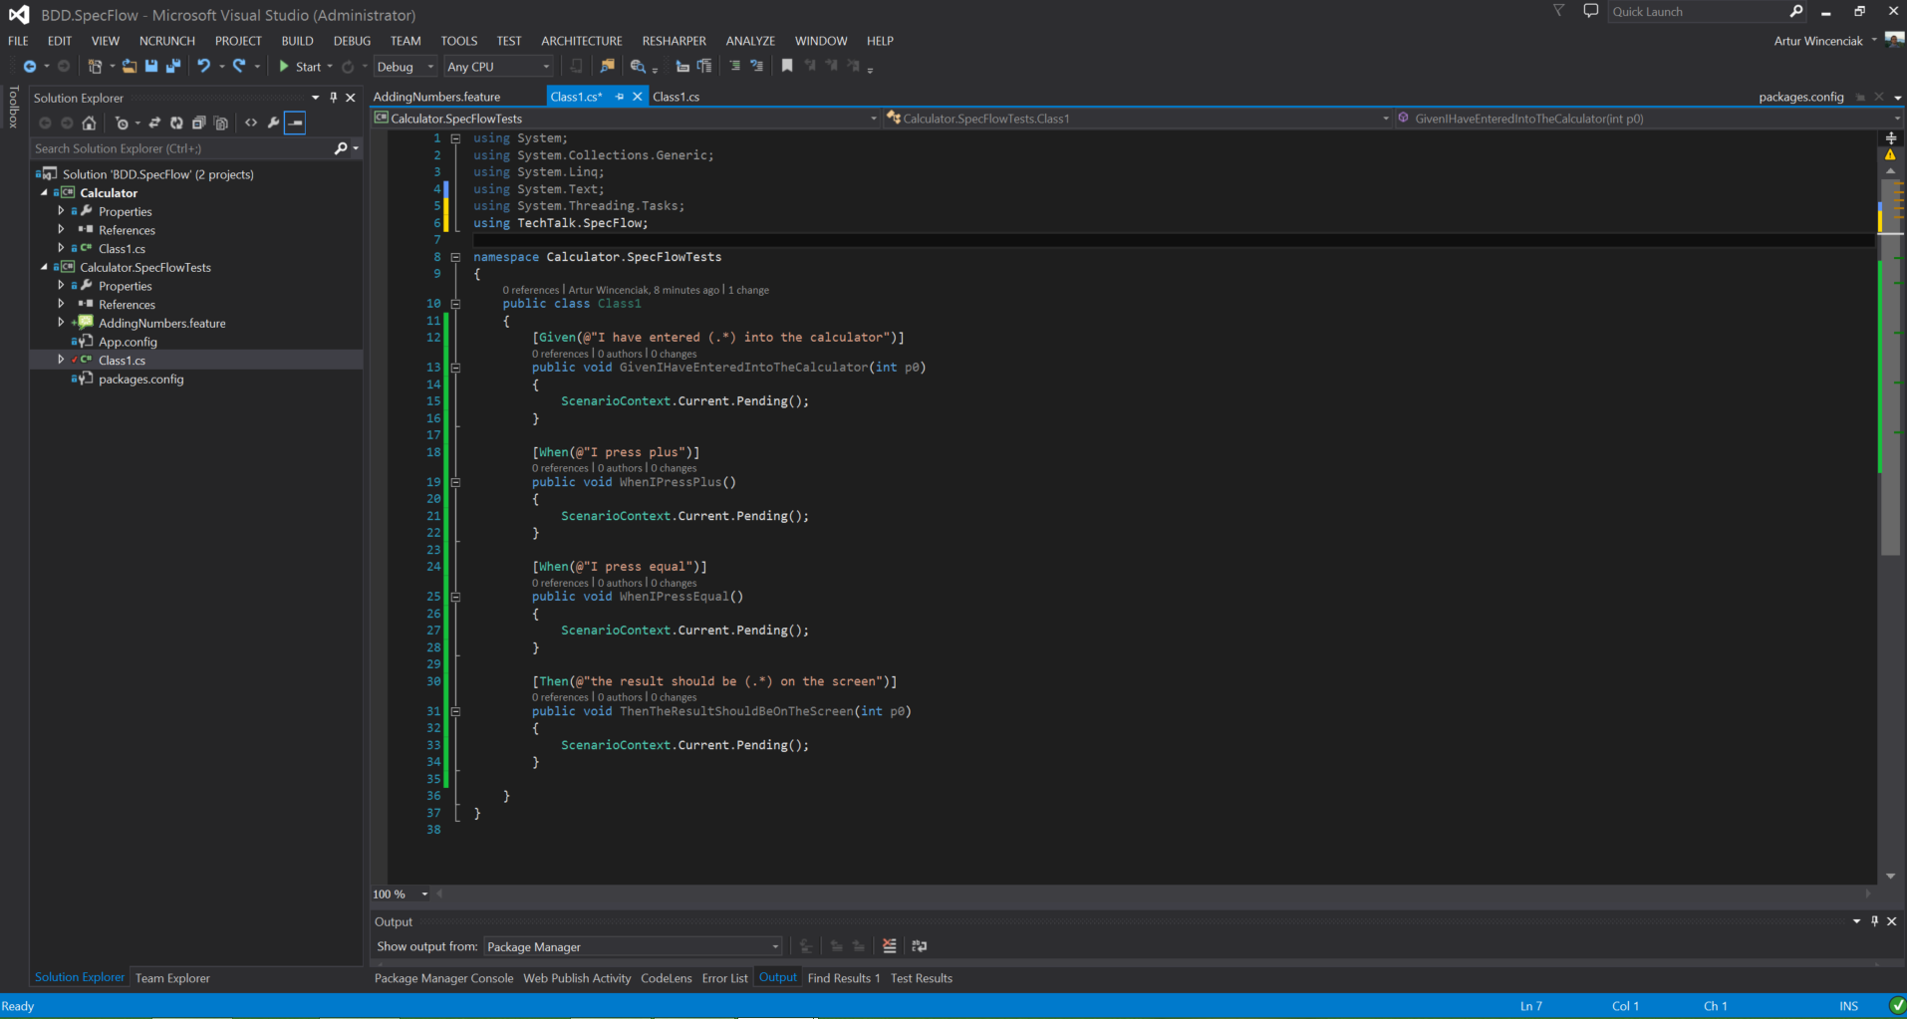
Task: Switch to the Error List tab
Action: click(x=724, y=978)
